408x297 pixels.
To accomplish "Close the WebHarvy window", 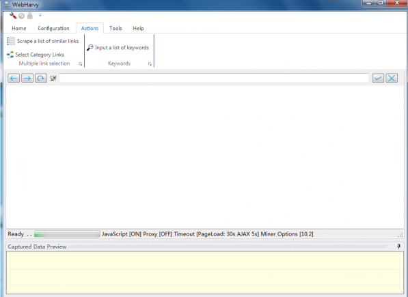I will coord(397,3).
